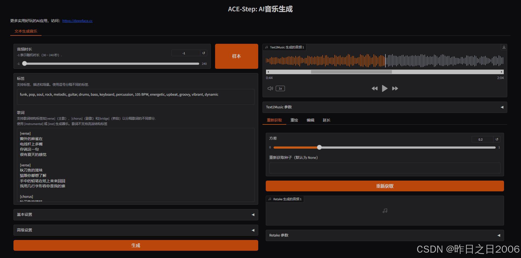Viewport: 521px width, 258px height.
Task: Expand the Text2Music 参数 section
Action: click(385, 107)
